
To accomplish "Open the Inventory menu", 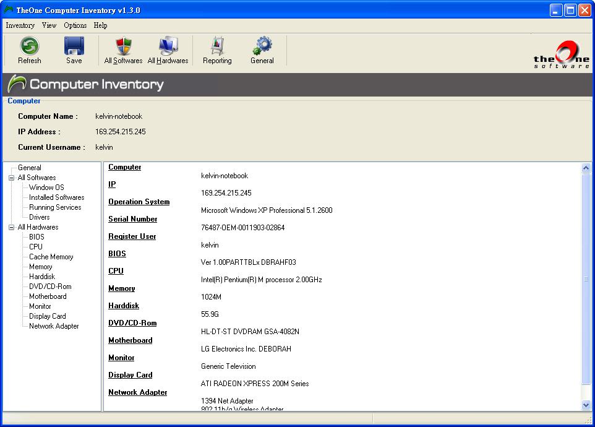I will pos(20,25).
